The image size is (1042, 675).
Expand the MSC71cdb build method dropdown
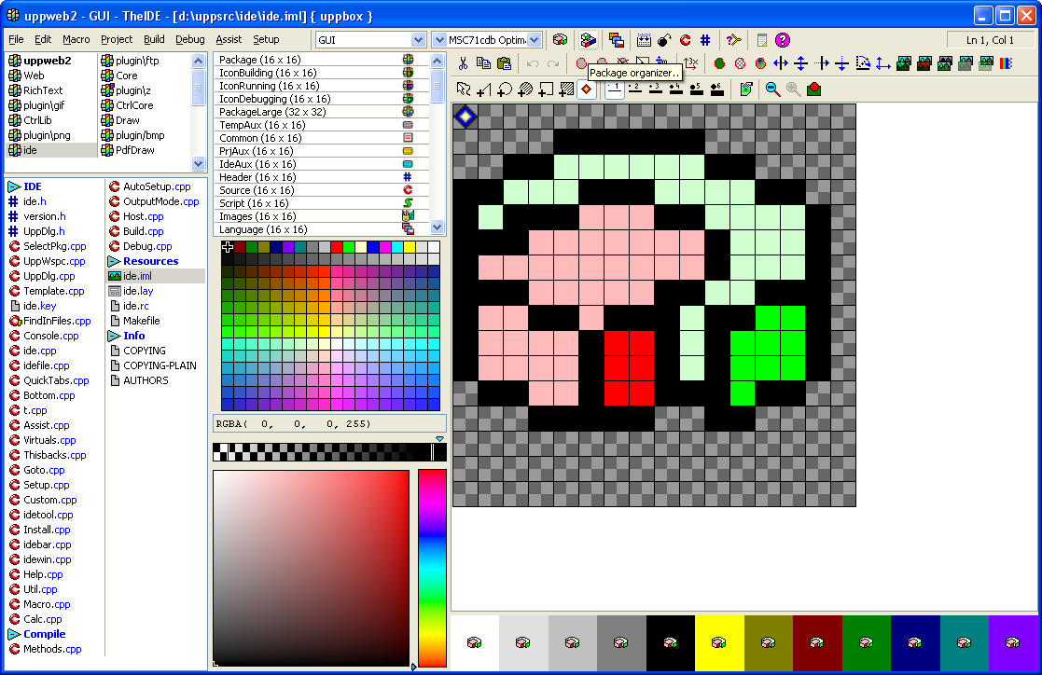point(534,40)
